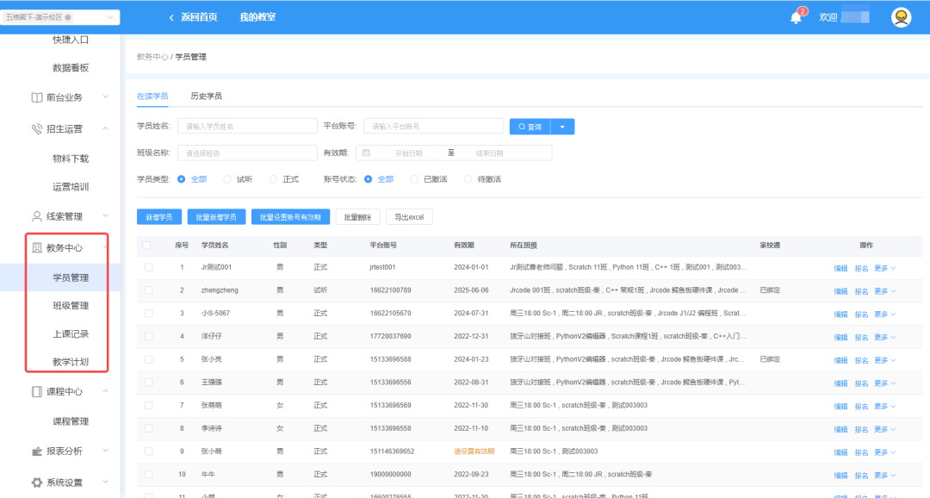Open the user avatar profile icon
The width and height of the screenshot is (930, 498).
point(901,17)
